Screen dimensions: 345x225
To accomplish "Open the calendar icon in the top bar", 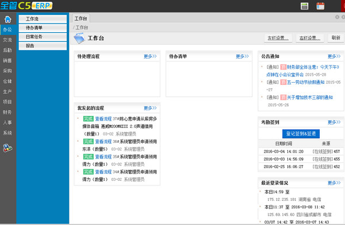I will click(320, 6).
